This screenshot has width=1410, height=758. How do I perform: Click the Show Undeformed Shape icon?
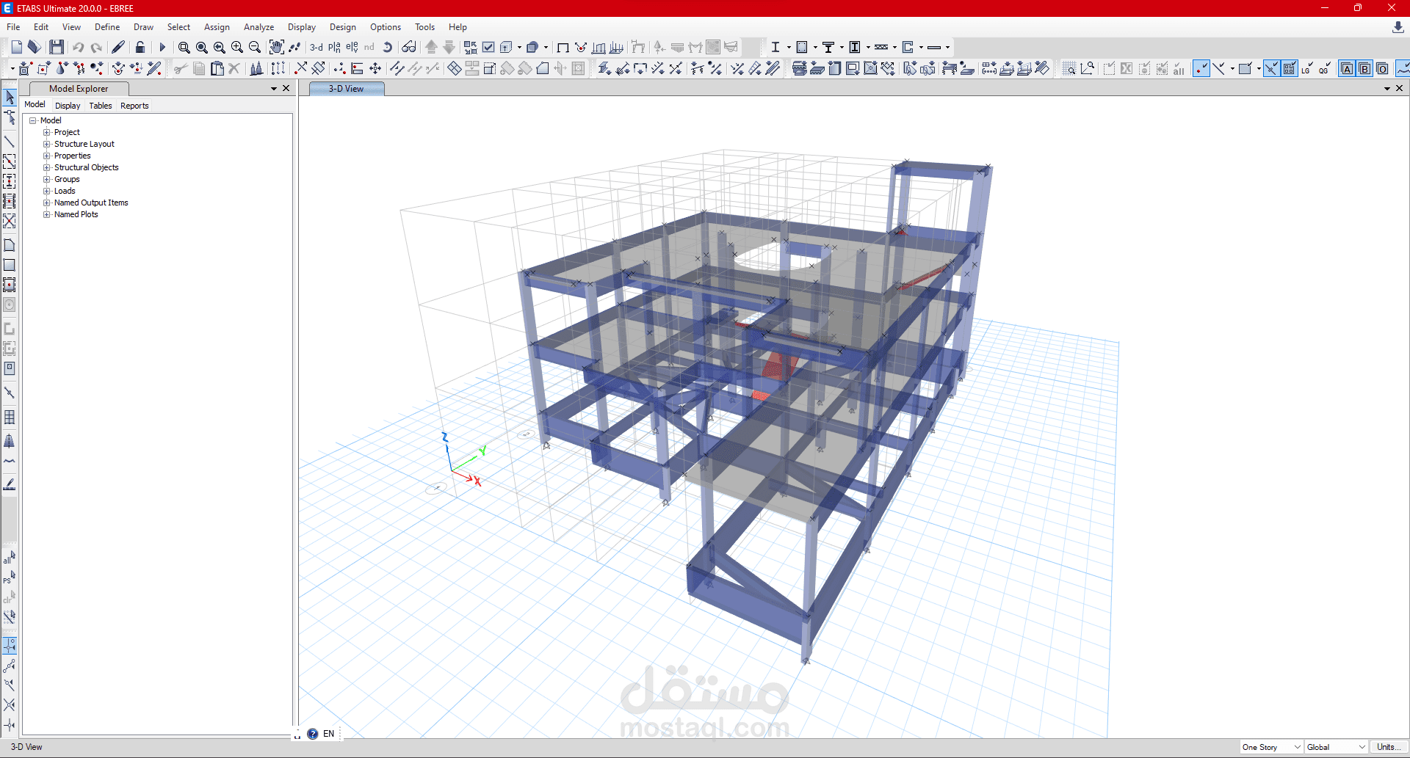pos(563,47)
